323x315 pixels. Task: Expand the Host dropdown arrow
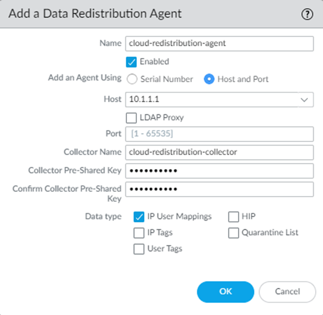(x=304, y=99)
